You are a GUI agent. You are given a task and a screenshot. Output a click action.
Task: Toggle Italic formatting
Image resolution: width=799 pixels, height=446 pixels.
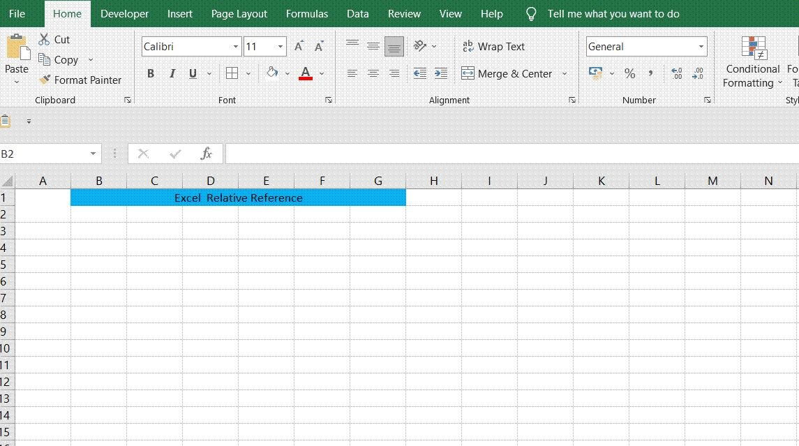coord(172,73)
